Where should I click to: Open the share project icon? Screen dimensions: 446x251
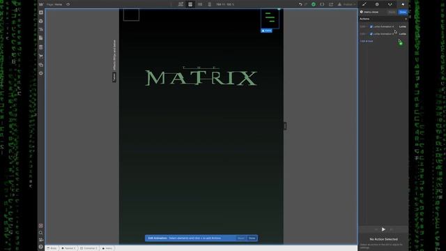[x=331, y=4]
